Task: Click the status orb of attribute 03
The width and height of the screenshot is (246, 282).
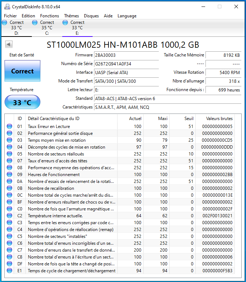Action: click(x=9, y=140)
